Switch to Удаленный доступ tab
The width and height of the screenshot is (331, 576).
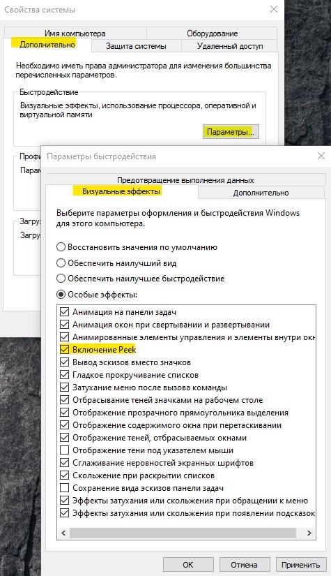coord(230,46)
